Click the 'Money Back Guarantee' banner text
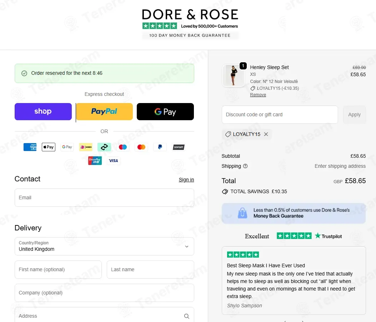376x322 pixels. click(279, 216)
